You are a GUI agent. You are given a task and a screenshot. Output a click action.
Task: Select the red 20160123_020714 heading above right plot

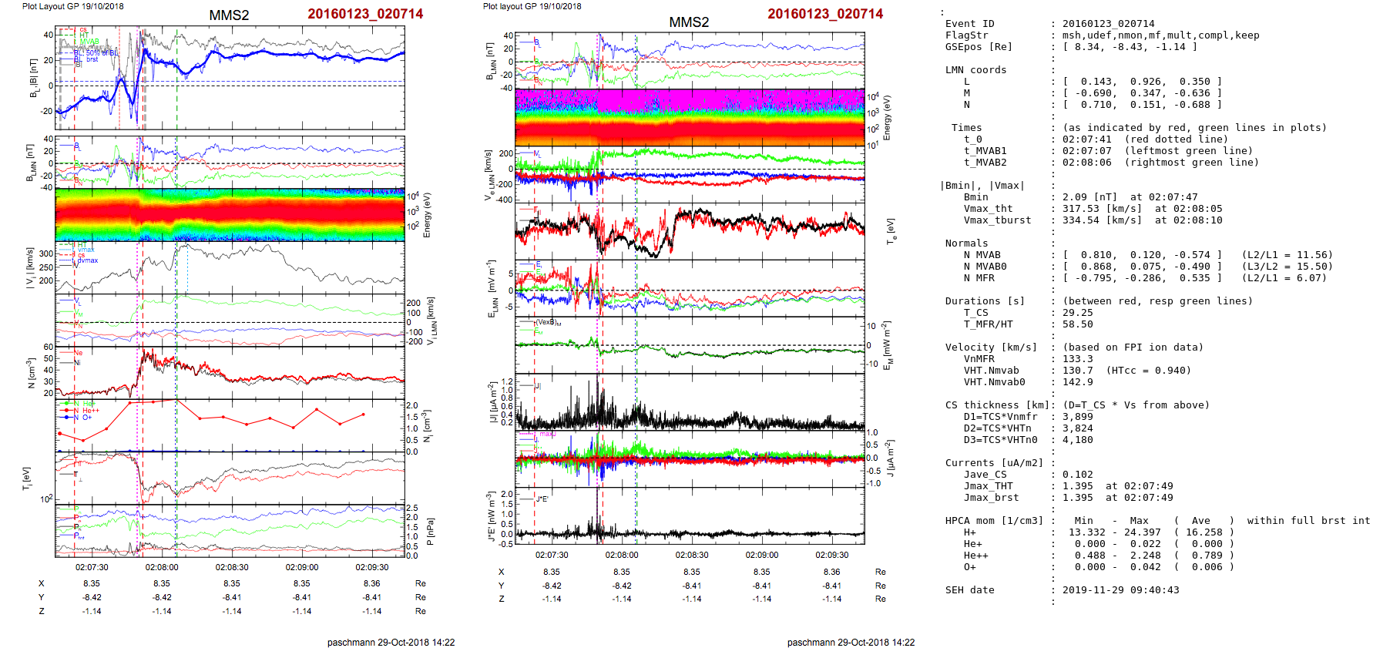pyautogui.click(x=825, y=14)
